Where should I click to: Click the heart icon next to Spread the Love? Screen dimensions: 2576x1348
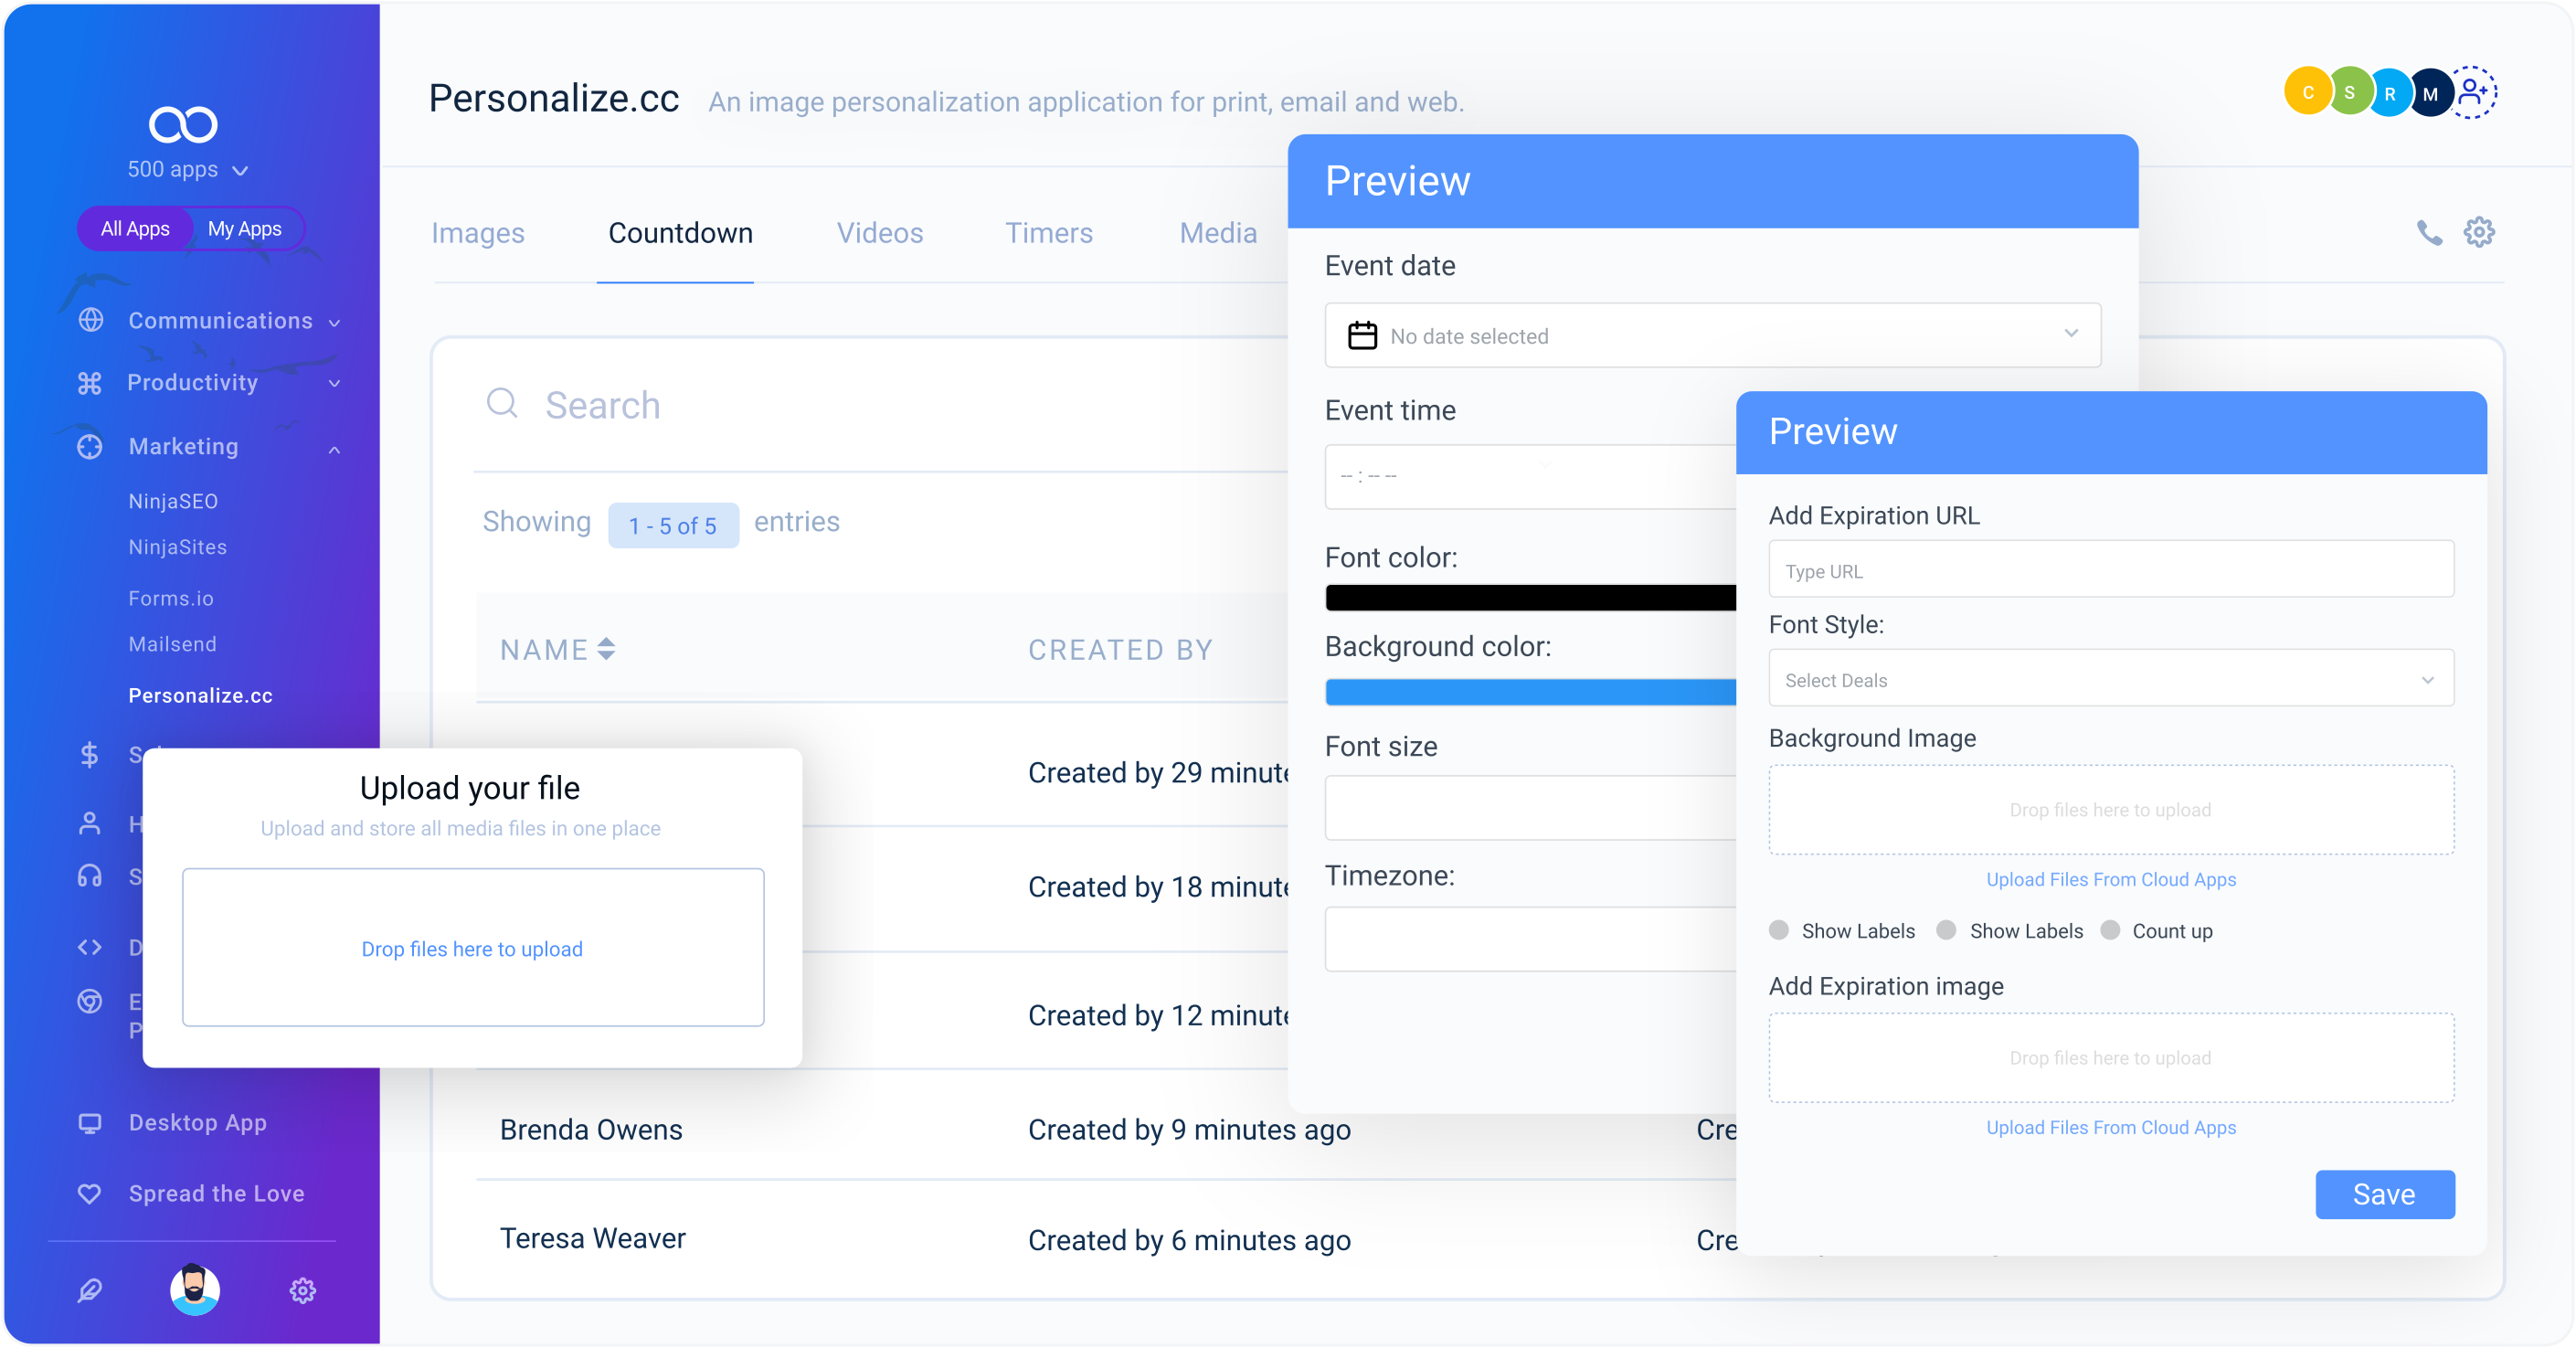point(89,1192)
